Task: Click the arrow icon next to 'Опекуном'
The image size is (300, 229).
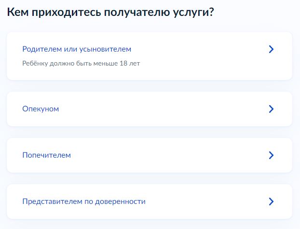Action: click(271, 109)
